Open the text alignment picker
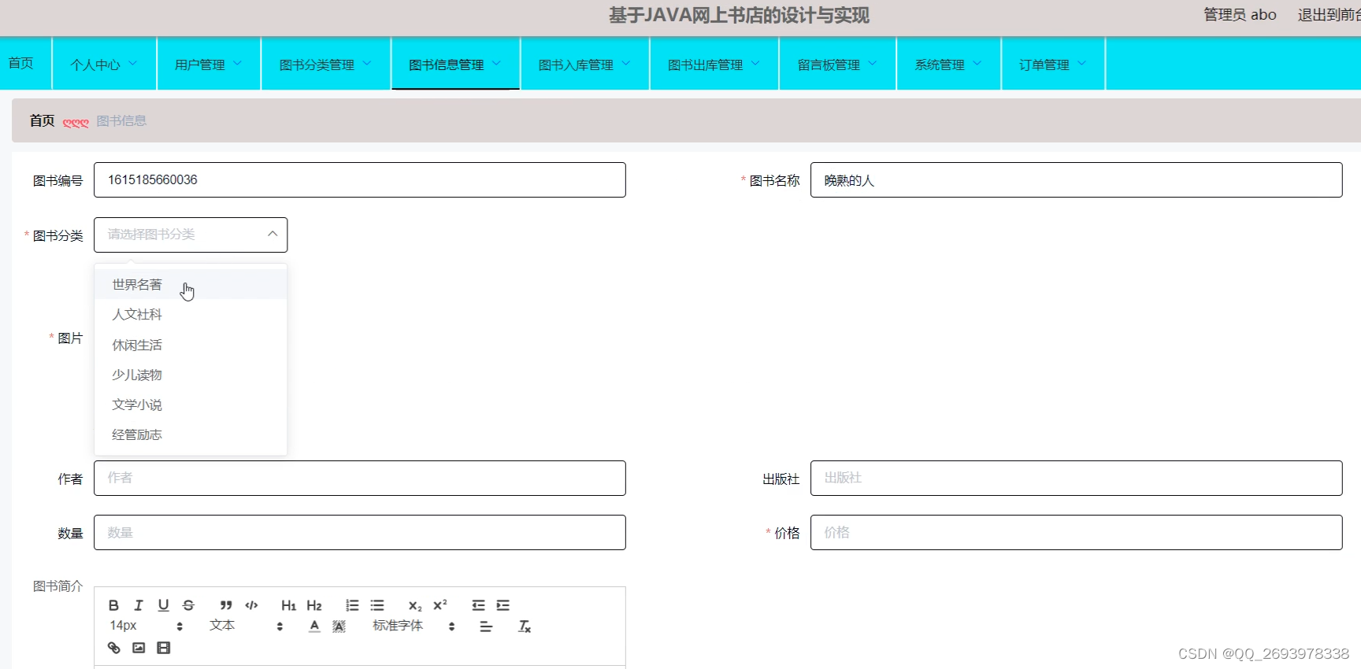The width and height of the screenshot is (1361, 669). (x=486, y=626)
